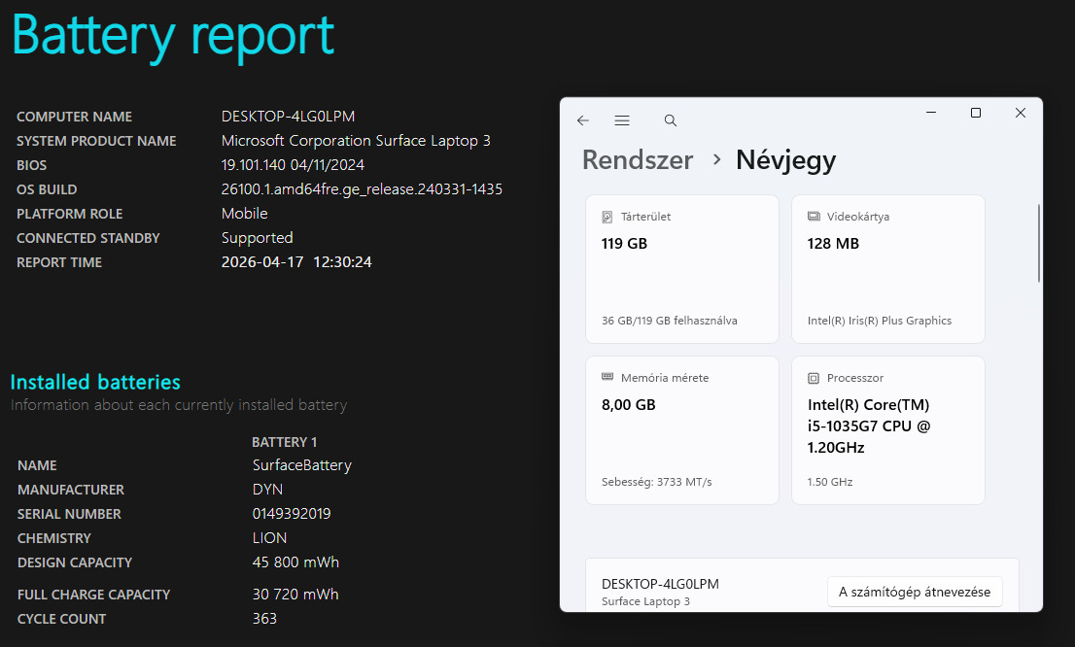Close the Settings window
Screen dimensions: 1075x647
tap(1021, 113)
